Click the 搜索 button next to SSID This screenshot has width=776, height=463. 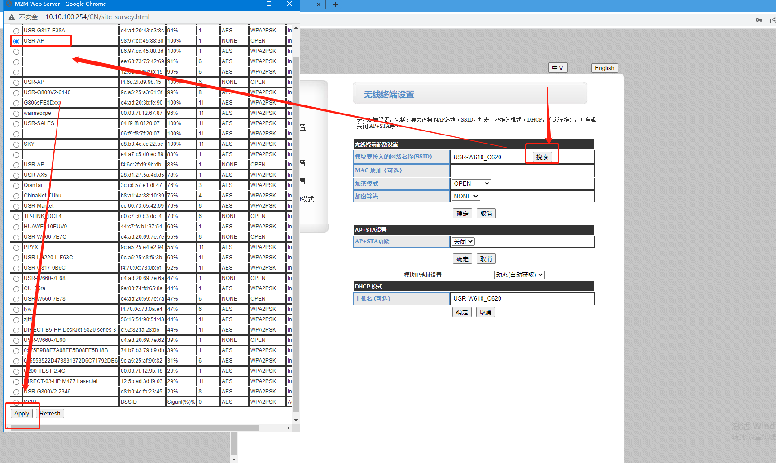click(542, 157)
